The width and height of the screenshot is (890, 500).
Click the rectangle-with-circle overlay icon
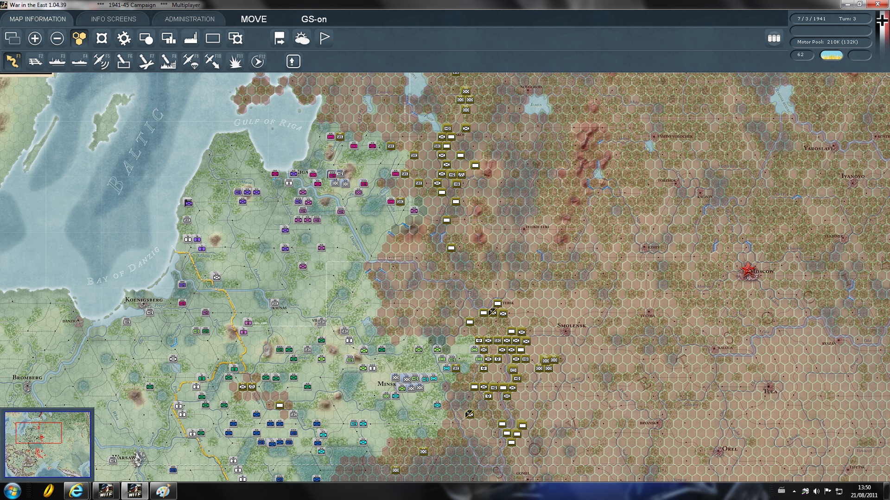tap(146, 38)
